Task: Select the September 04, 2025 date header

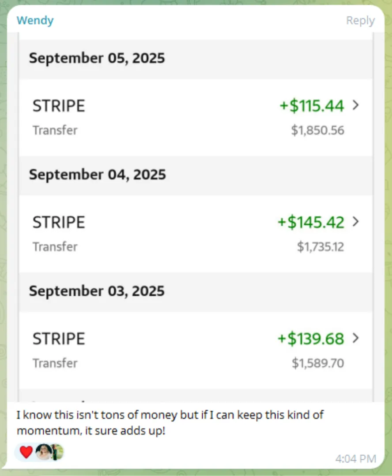Action: [97, 175]
